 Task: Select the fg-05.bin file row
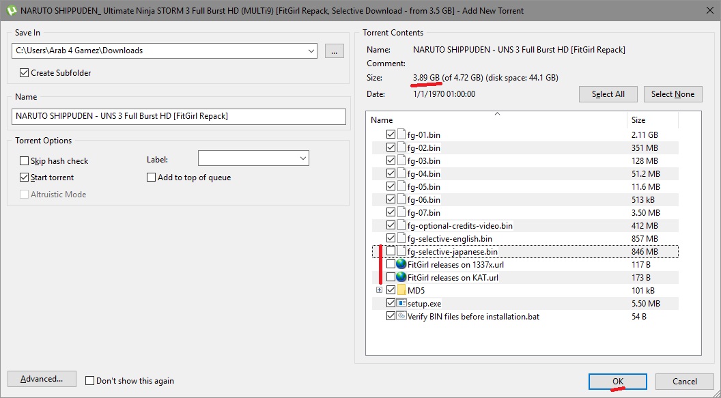click(x=524, y=186)
